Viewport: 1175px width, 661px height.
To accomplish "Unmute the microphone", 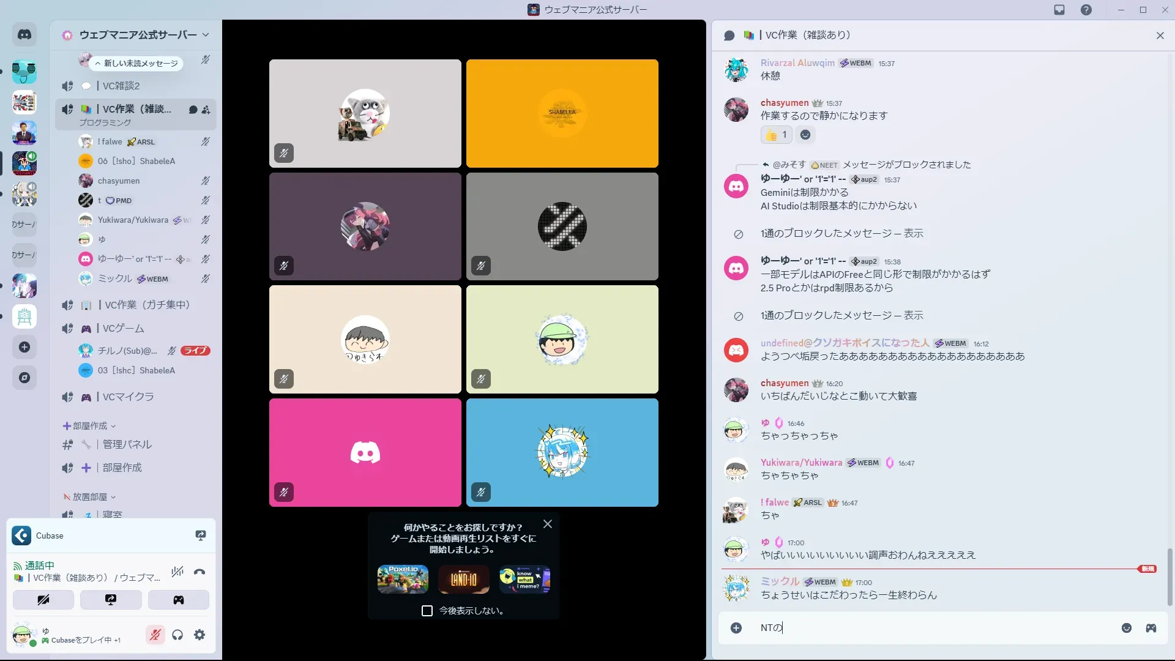I will click(x=155, y=635).
